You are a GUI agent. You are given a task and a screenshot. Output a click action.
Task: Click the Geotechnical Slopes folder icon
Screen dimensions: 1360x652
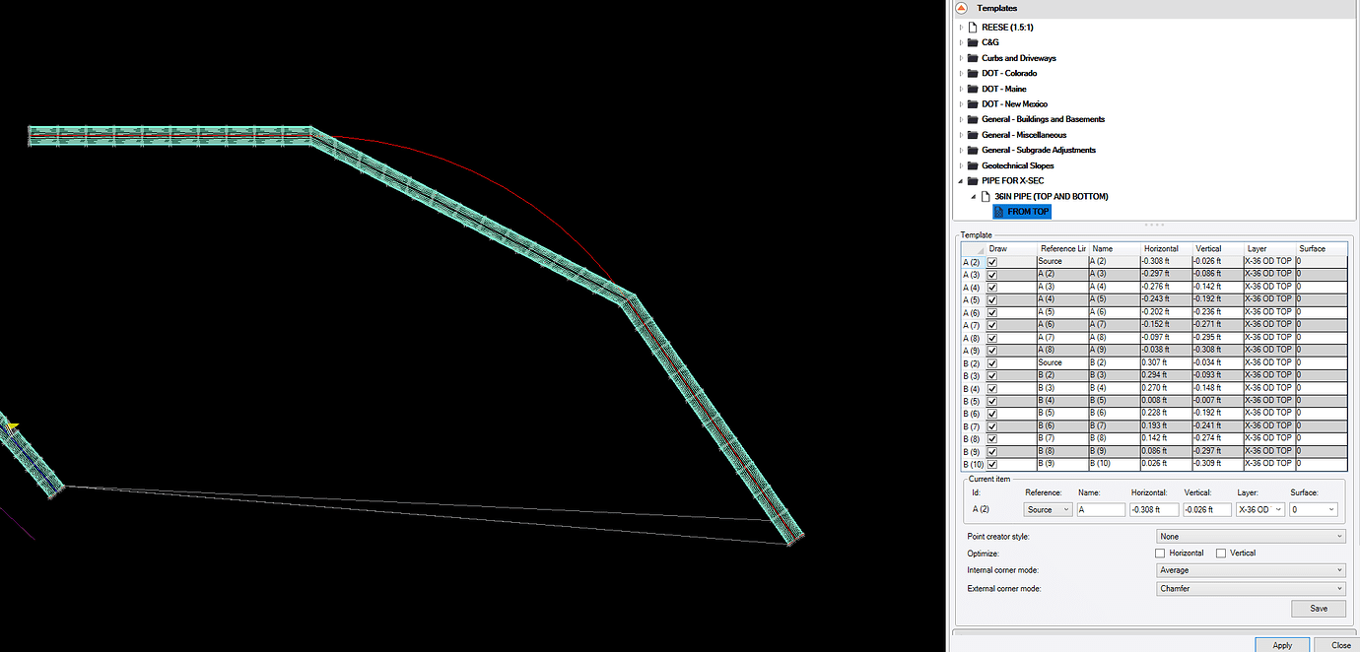pyautogui.click(x=974, y=165)
